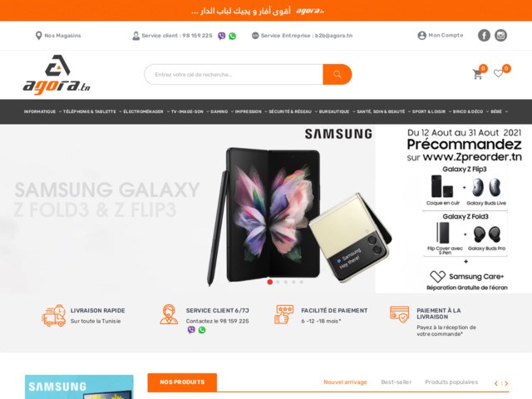Visit the Instagram page icon
This screenshot has height=399, width=532.
[x=500, y=35]
